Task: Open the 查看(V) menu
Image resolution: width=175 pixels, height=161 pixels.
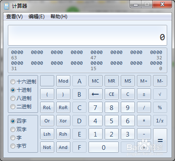Action: [x=14, y=17]
